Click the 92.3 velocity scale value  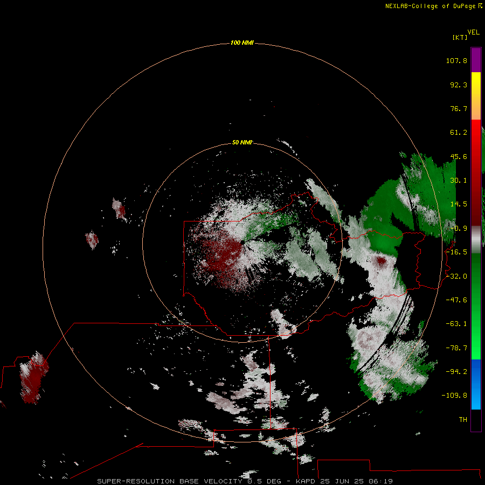point(459,85)
